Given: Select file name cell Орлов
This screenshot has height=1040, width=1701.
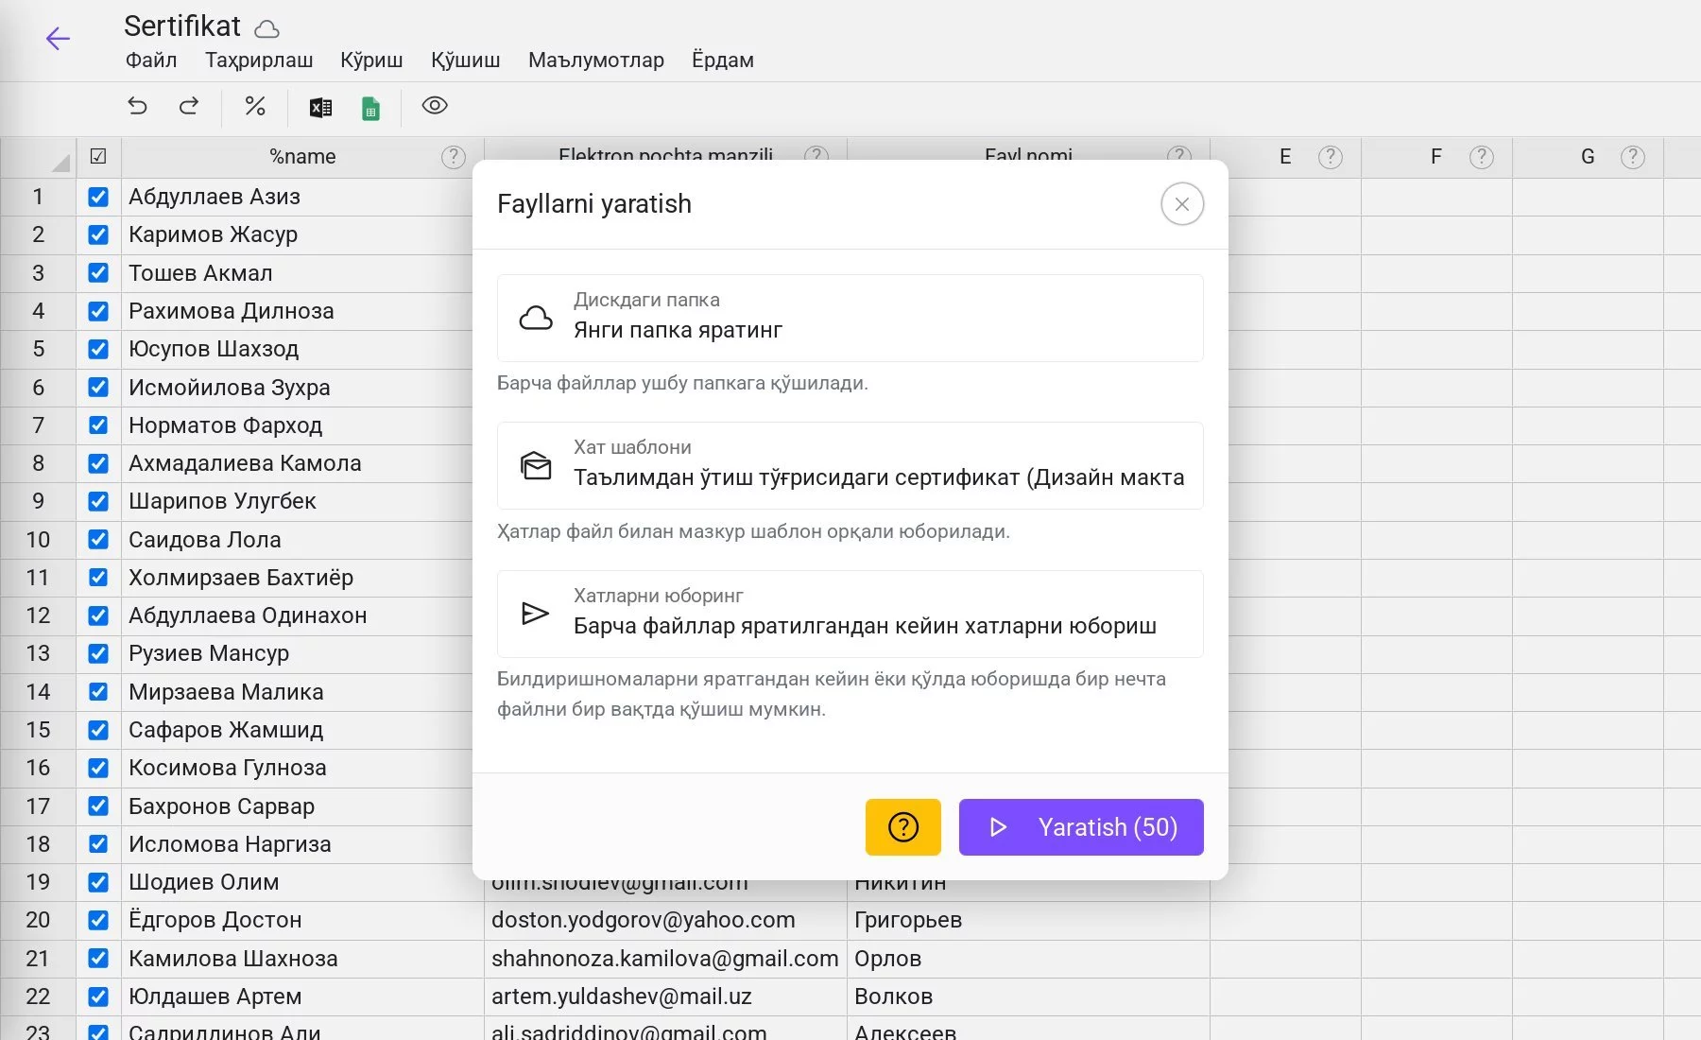Looking at the screenshot, I should coord(1028,959).
